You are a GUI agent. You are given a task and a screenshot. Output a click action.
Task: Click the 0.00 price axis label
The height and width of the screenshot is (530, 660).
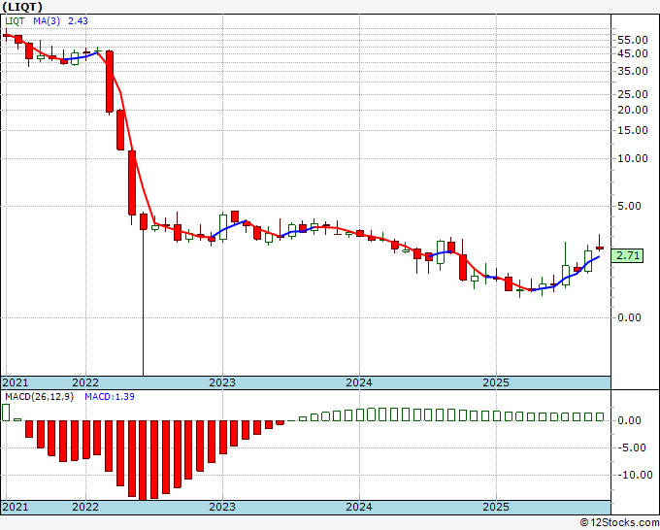[x=629, y=317]
